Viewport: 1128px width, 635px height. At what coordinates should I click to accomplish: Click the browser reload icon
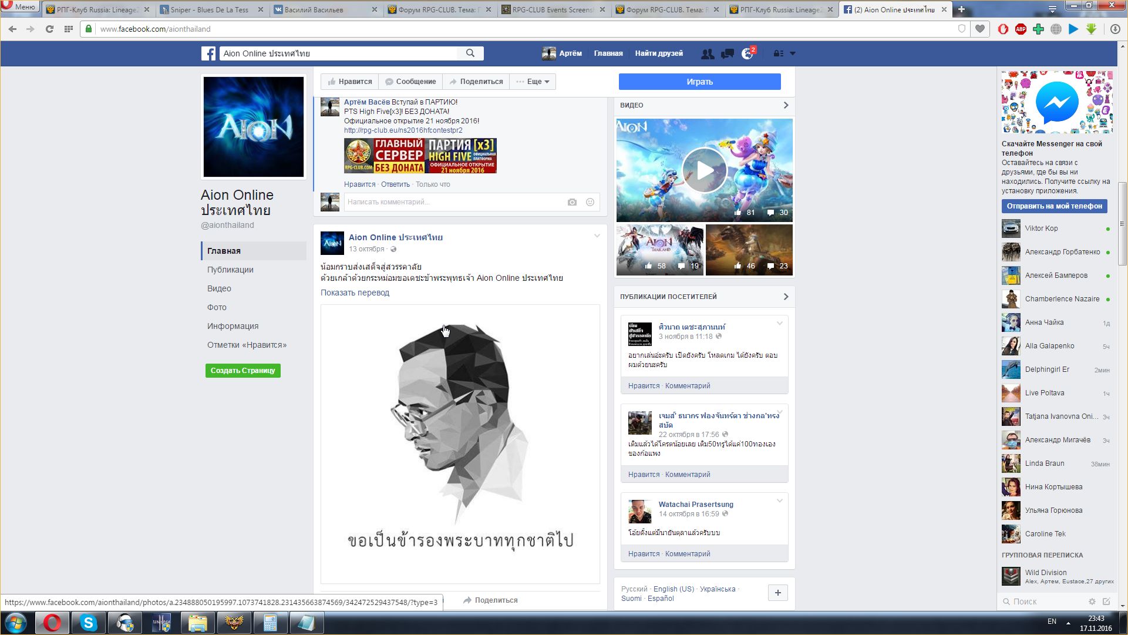point(50,29)
